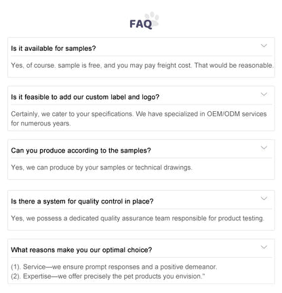Collapse the custom label and logo chevron
The width and height of the screenshot is (282, 293).
click(x=264, y=94)
